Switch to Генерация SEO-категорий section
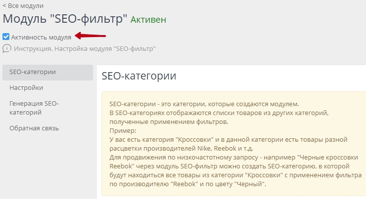Screen dimensions: 366x199 [34, 108]
